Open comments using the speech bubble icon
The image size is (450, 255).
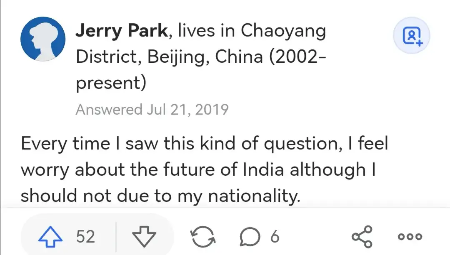(250, 237)
